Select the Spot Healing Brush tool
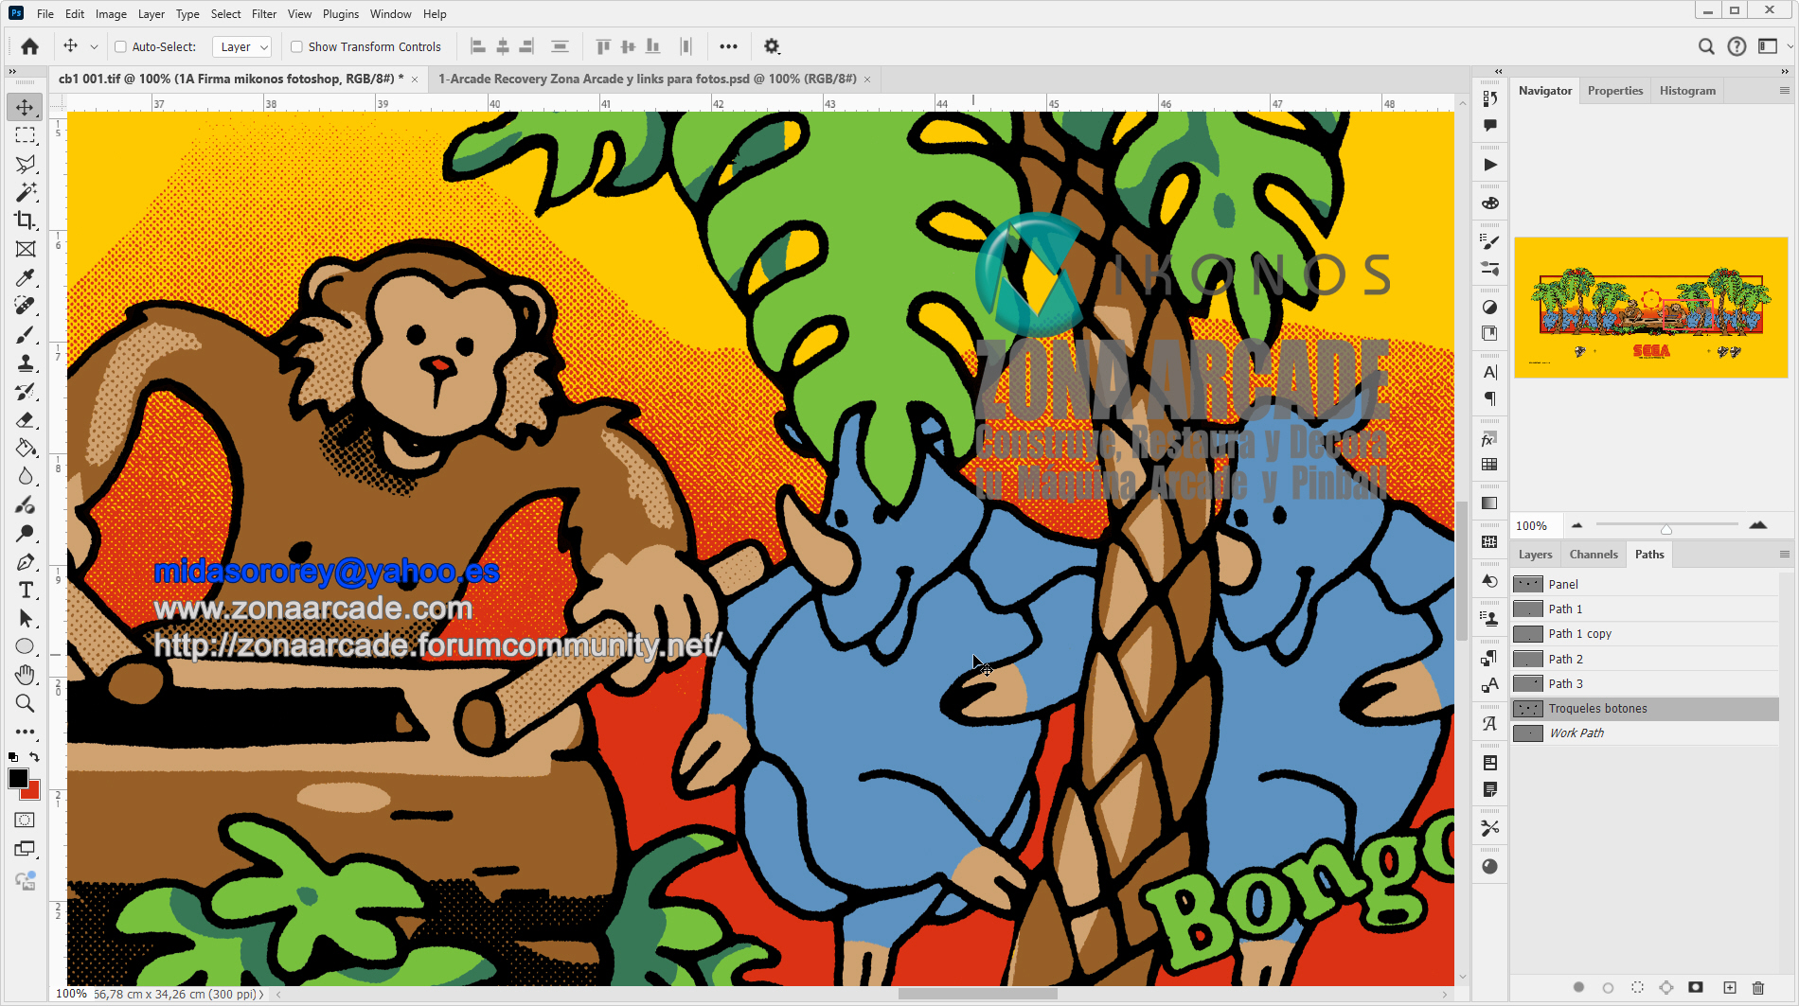 tap(26, 306)
